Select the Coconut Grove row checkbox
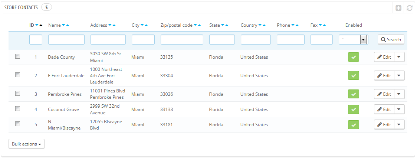The height and width of the screenshot is (160, 417). point(17,109)
